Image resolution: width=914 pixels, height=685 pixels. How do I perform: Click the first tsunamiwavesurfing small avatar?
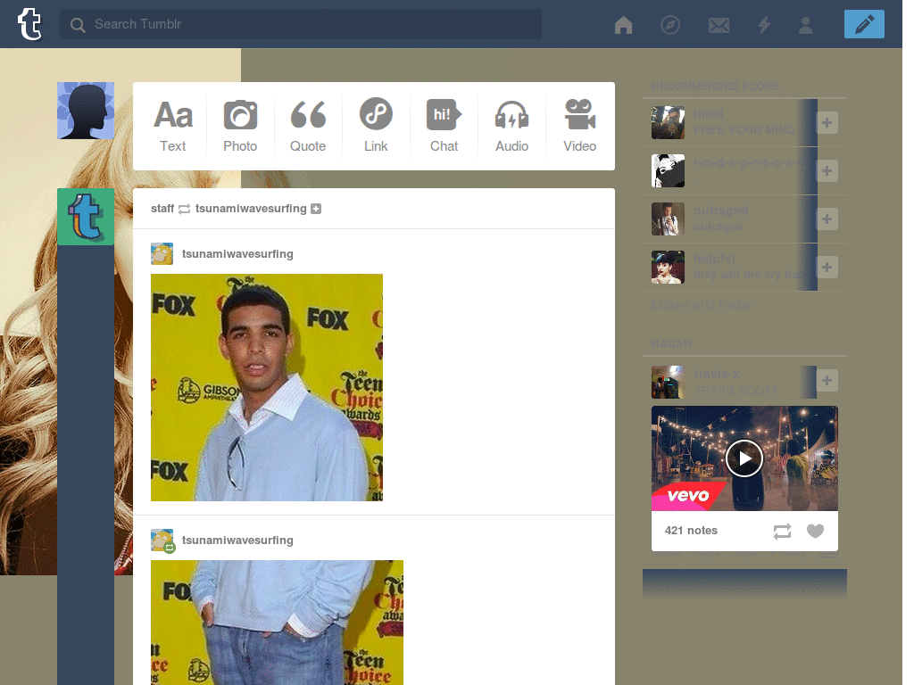162,254
